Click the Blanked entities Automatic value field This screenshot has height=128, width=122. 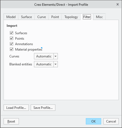pos(44,64)
